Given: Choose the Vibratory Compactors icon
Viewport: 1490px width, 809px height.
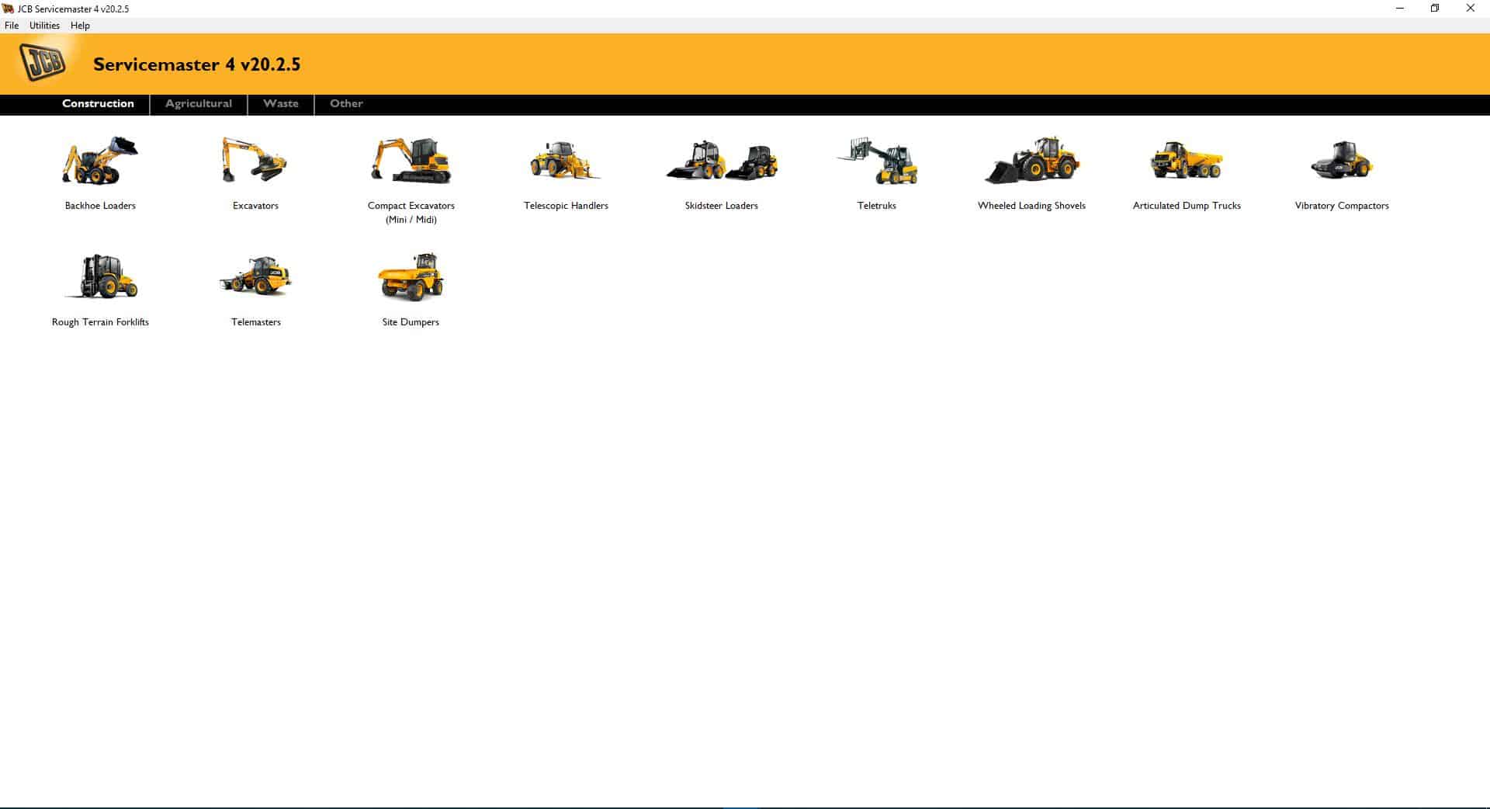Looking at the screenshot, I should [1342, 161].
